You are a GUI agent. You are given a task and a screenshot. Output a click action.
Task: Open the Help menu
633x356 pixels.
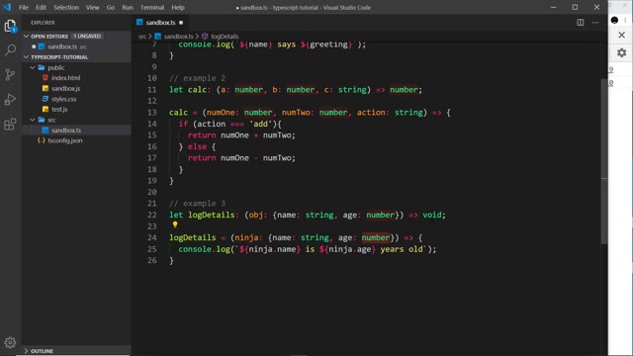[x=178, y=7]
